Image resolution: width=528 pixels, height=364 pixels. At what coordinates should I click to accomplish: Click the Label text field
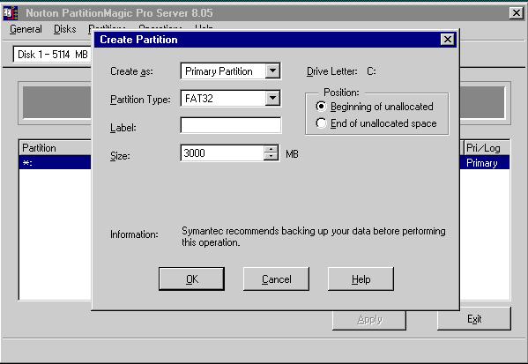tap(230, 125)
